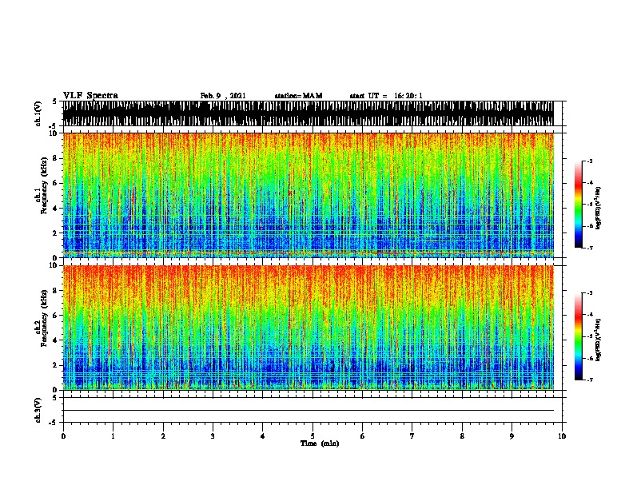The width and height of the screenshot is (633, 489).
Task: Click the ch.2 spectrogram "2" kHz tick label
Action: tap(56, 365)
